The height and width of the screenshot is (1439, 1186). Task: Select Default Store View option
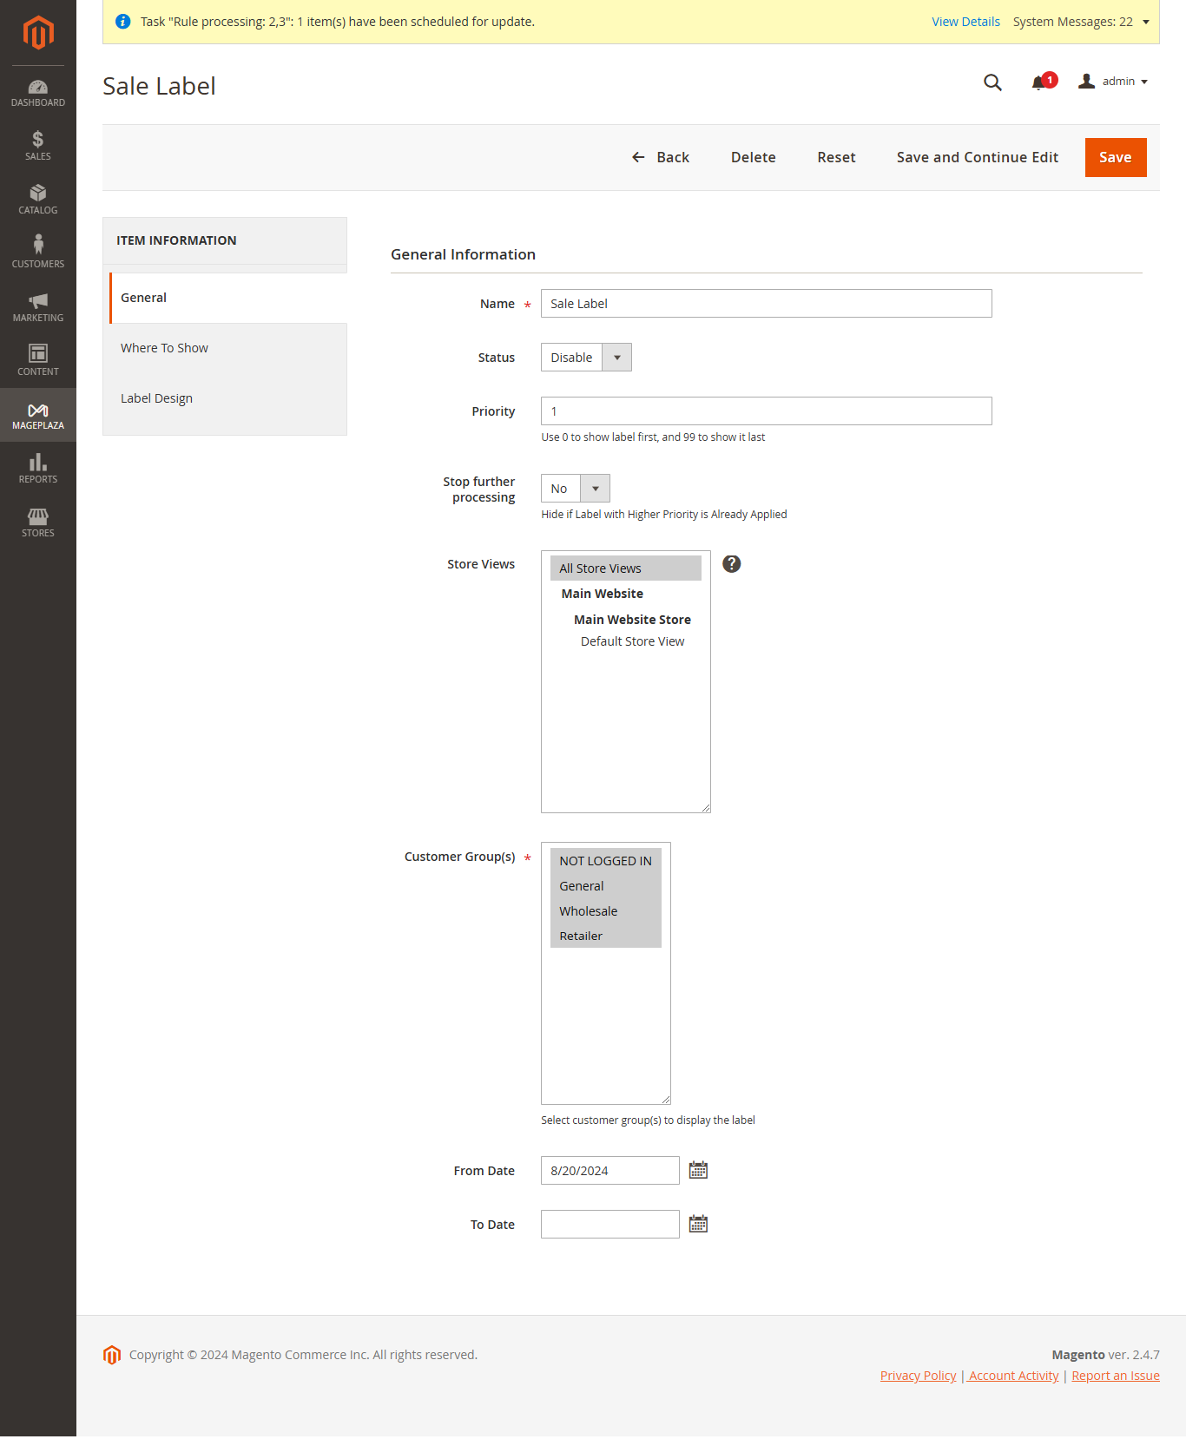(632, 641)
